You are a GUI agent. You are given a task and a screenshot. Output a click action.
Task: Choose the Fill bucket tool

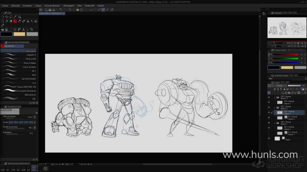tap(3, 30)
